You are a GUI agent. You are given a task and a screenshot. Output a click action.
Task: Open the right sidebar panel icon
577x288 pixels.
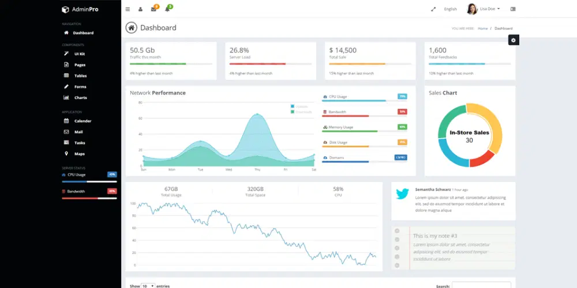pos(513,9)
